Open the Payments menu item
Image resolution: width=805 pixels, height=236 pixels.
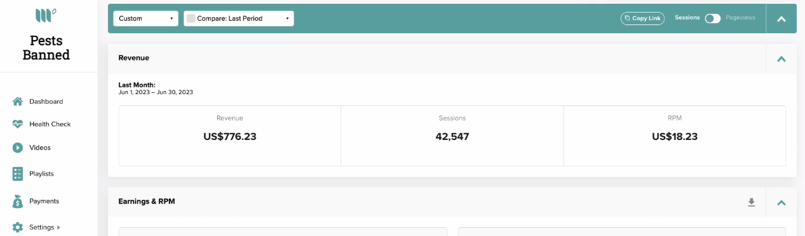(44, 201)
